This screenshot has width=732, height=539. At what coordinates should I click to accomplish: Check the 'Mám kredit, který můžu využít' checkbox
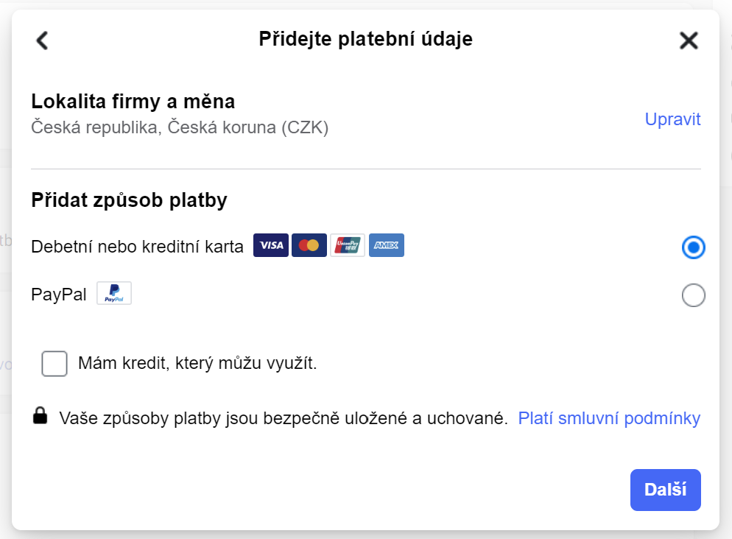(x=54, y=364)
